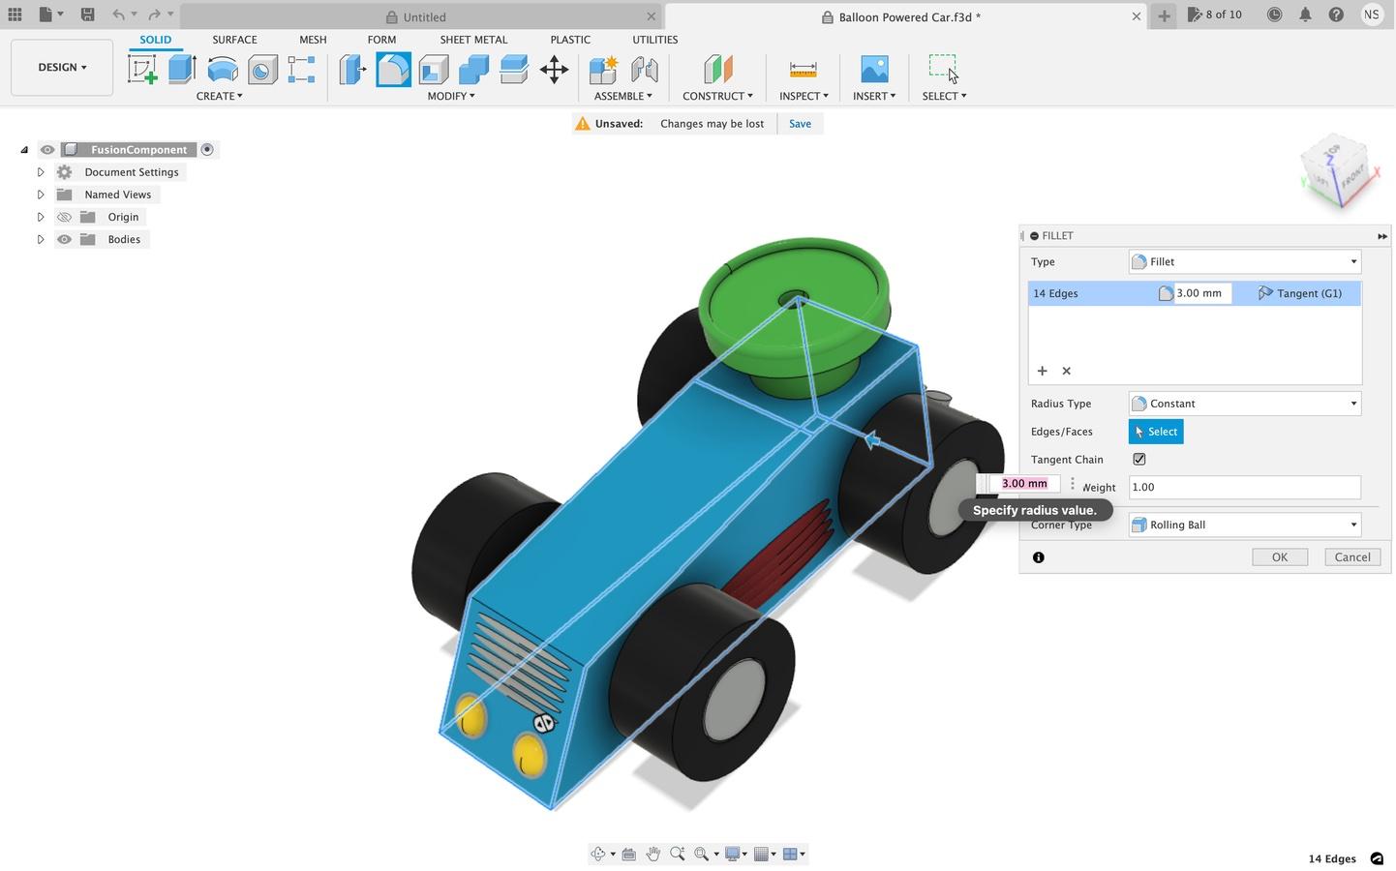Click the New Component icon
The height and width of the screenshot is (871, 1396).
click(x=603, y=70)
